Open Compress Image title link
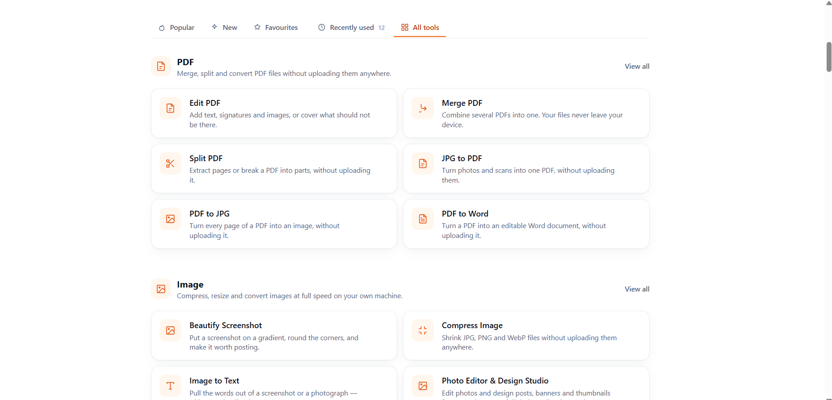Viewport: 832px width, 400px height. pyautogui.click(x=472, y=325)
